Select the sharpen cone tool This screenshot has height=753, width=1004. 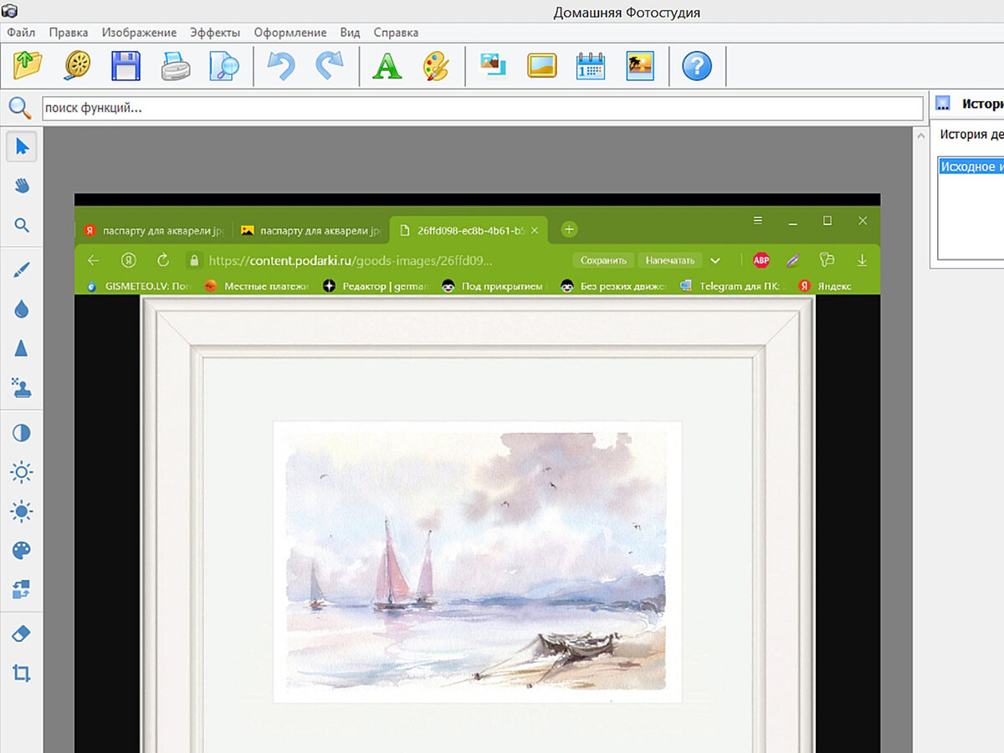click(x=22, y=348)
